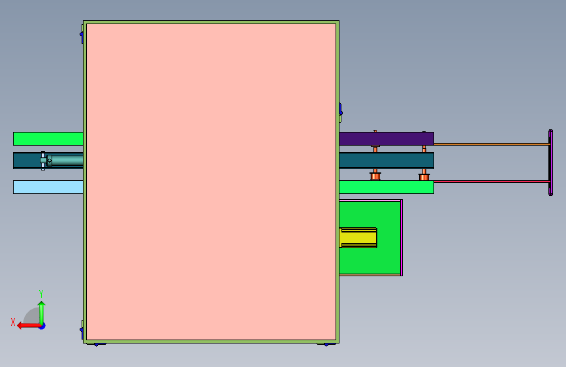Click the green square plate behind the motor
This screenshot has width=566, height=367.
pyautogui.click(x=369, y=238)
